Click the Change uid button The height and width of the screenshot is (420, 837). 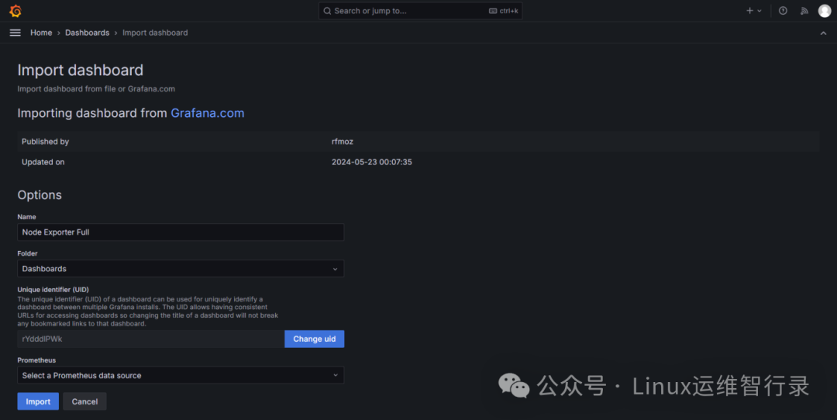315,339
